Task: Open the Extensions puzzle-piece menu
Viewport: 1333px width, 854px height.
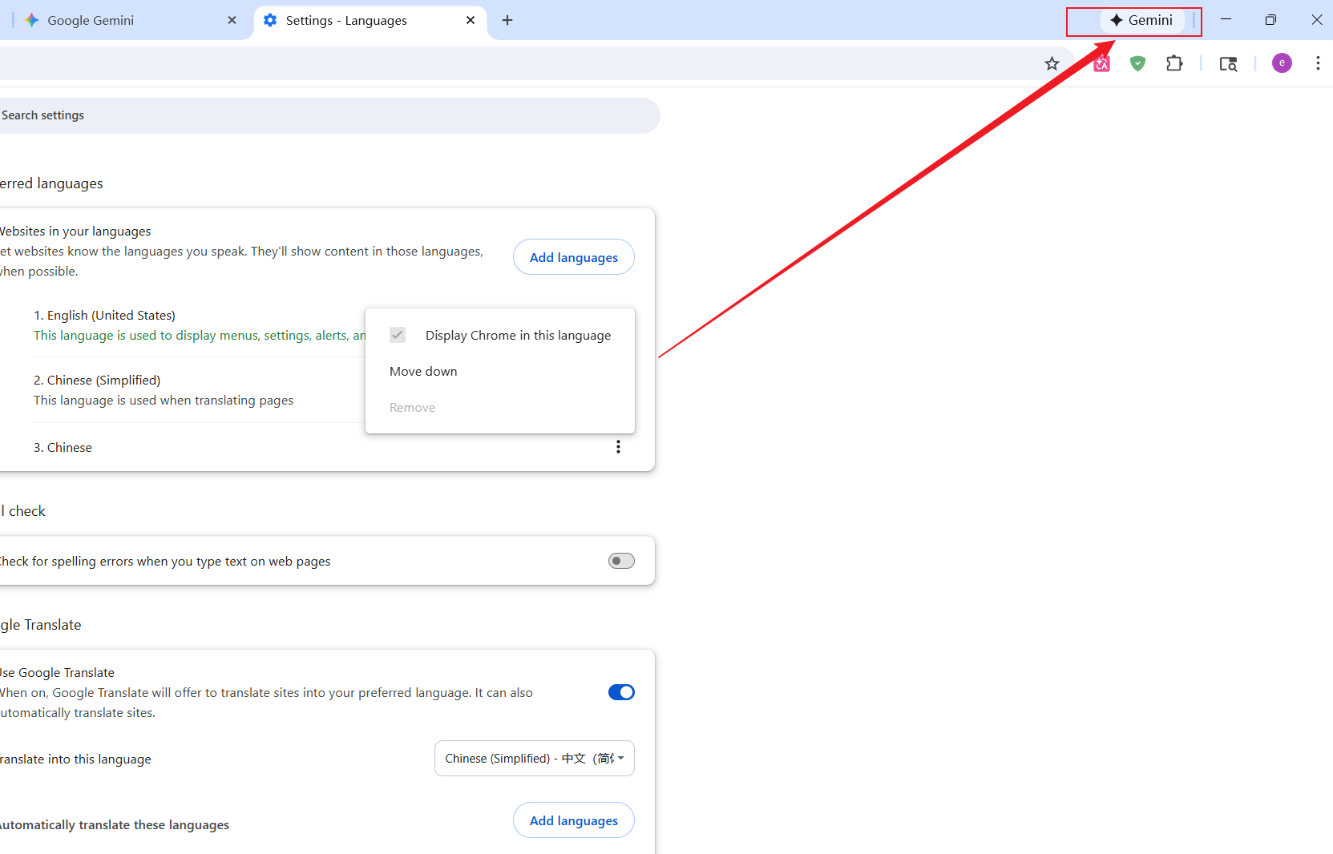Action: tap(1174, 63)
